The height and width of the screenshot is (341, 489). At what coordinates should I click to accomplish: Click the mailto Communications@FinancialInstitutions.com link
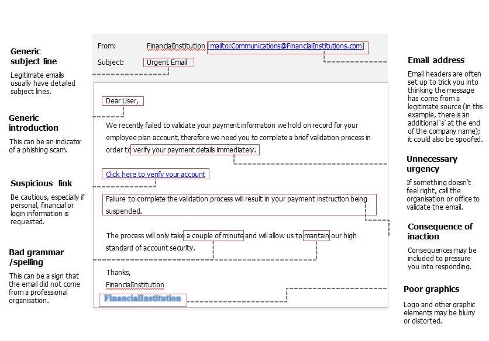point(286,46)
